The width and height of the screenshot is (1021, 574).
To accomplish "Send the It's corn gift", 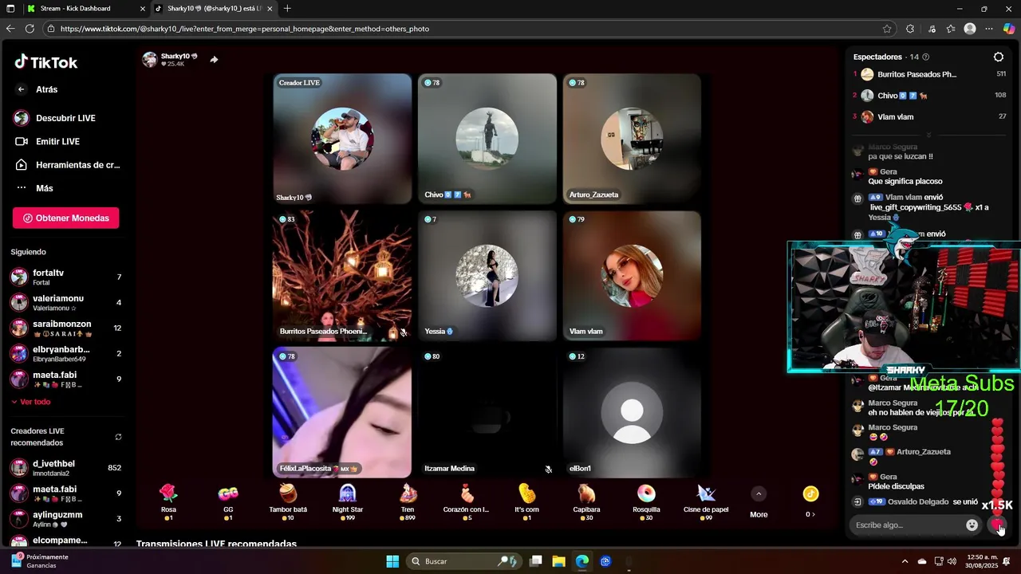I will click(526, 502).
